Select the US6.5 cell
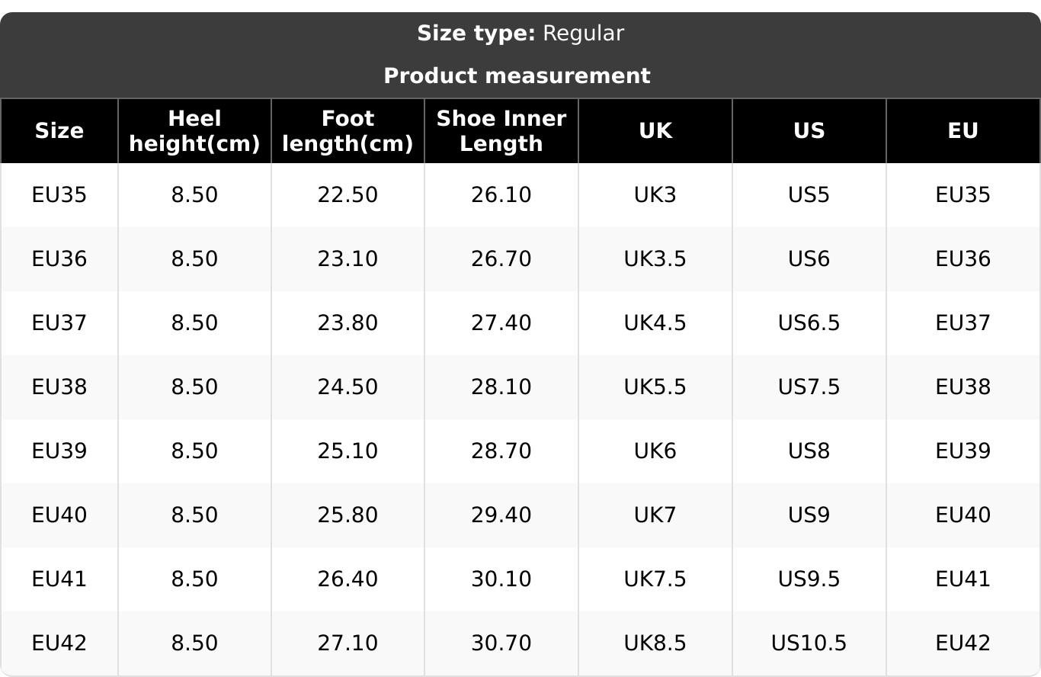This screenshot has width=1041, height=677. pyautogui.click(x=809, y=323)
